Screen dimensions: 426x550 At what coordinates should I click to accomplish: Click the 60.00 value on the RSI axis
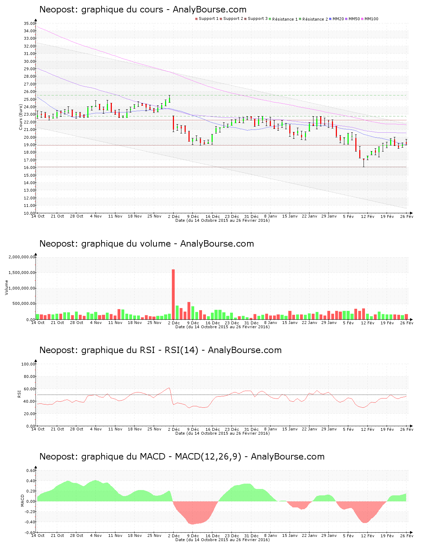(29, 389)
